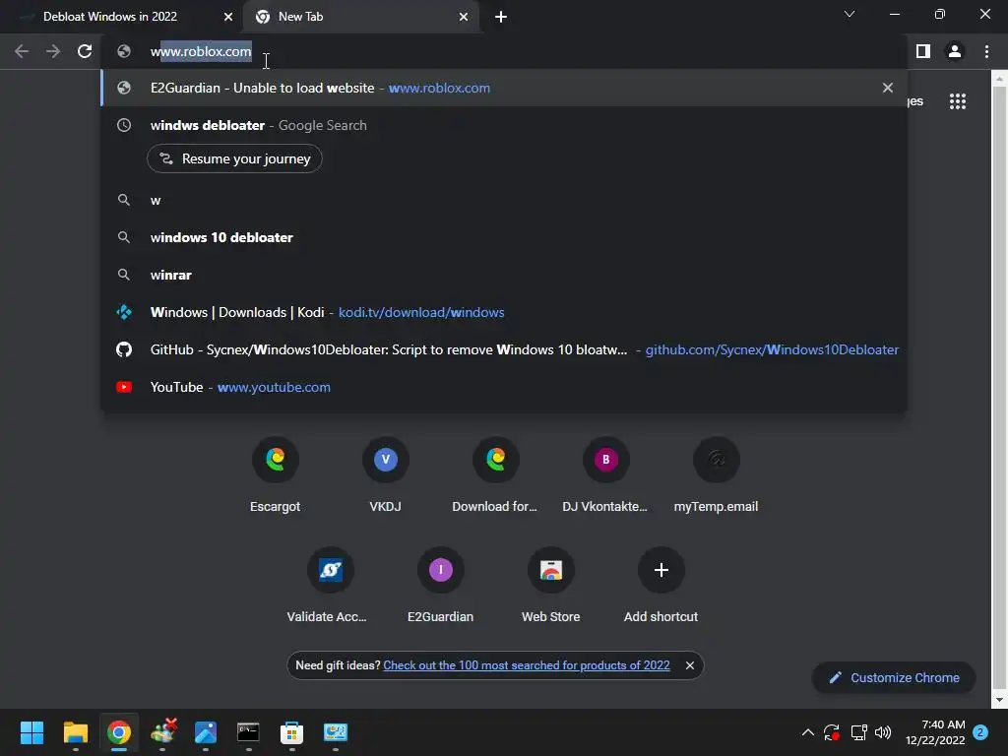
Task: Open the taskbar app with red X
Action: point(163,732)
